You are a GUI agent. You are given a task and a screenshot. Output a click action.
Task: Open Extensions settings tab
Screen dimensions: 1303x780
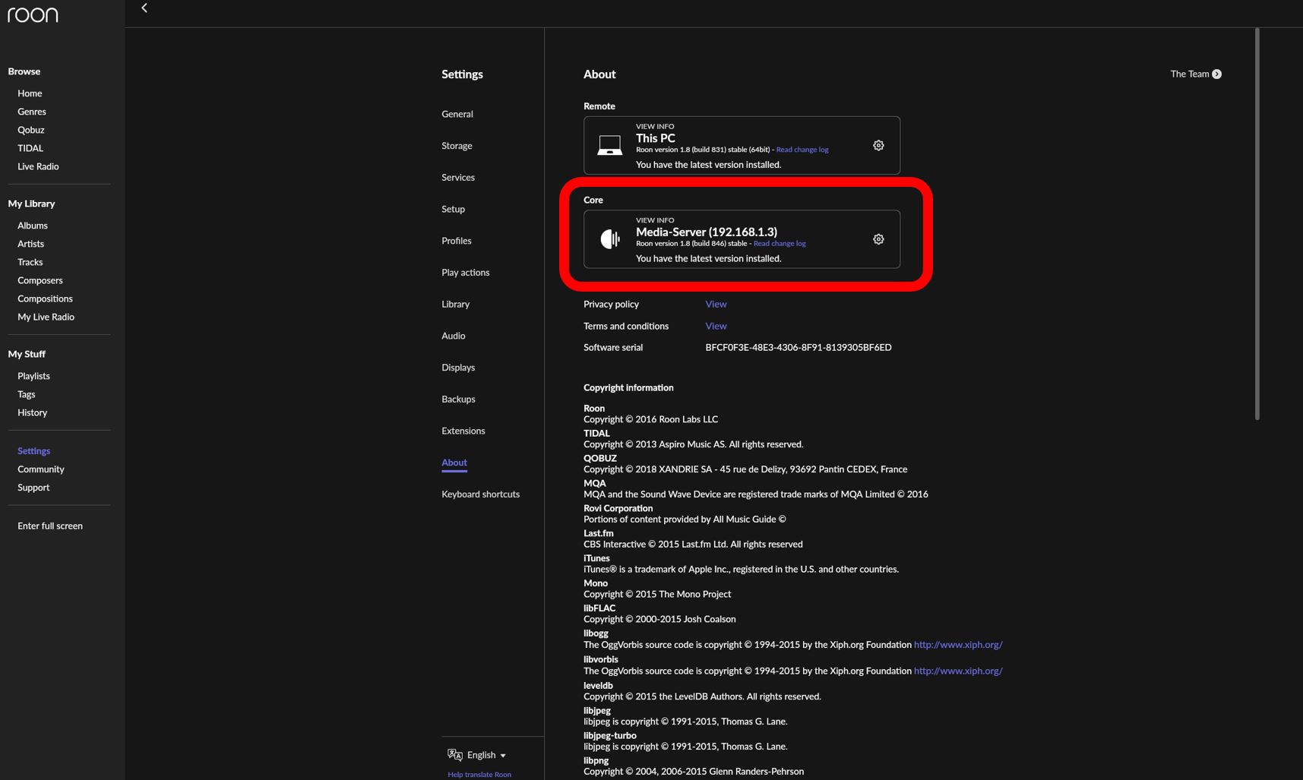463,431
